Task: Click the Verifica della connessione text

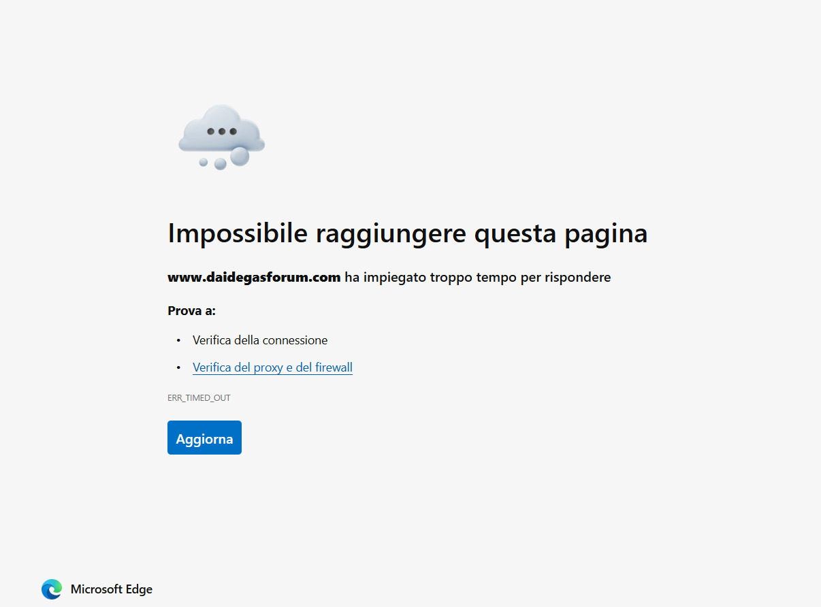Action: (260, 340)
